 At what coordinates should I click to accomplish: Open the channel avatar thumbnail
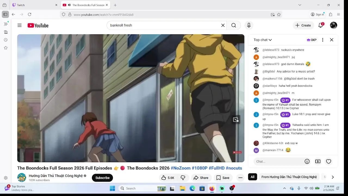click(22, 177)
